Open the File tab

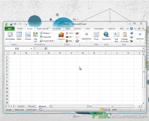click(x=10, y=29)
